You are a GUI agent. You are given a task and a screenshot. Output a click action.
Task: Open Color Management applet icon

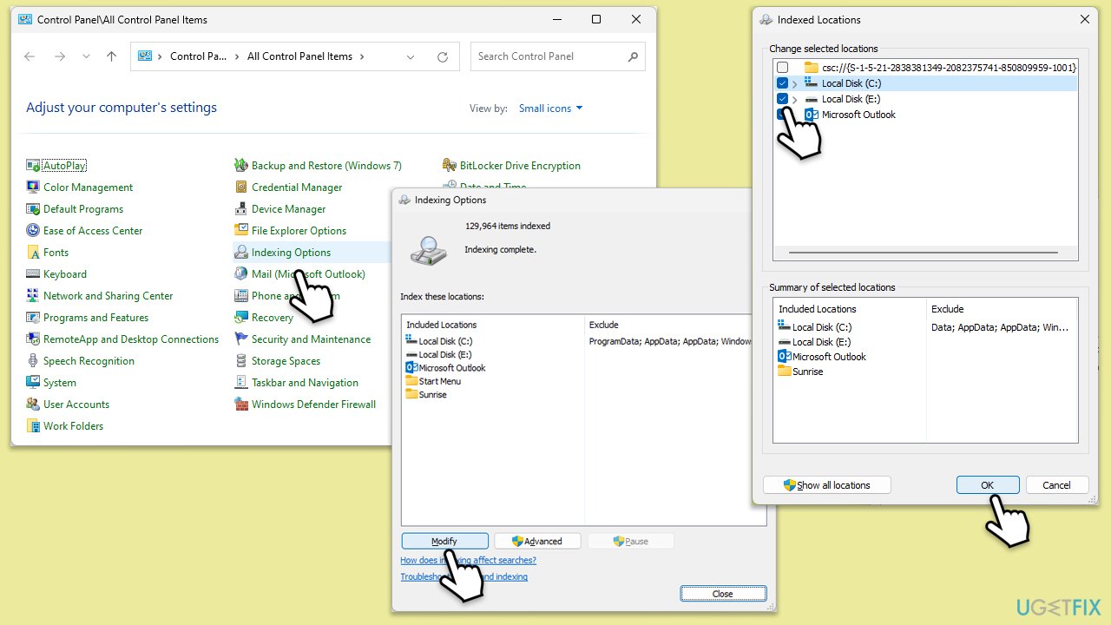[x=33, y=187]
